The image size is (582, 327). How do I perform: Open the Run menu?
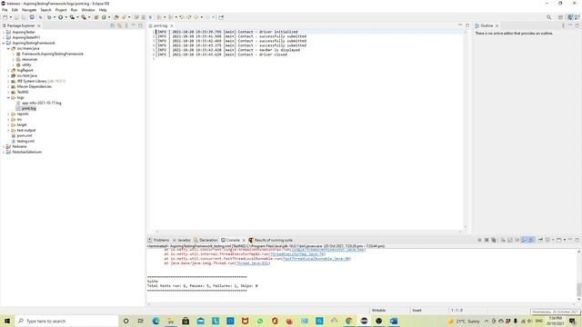click(75, 10)
